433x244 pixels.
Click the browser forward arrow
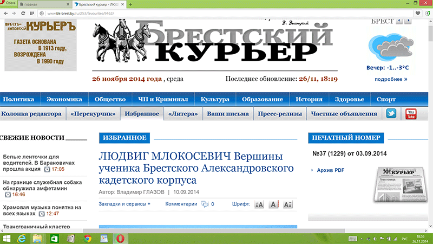14,13
